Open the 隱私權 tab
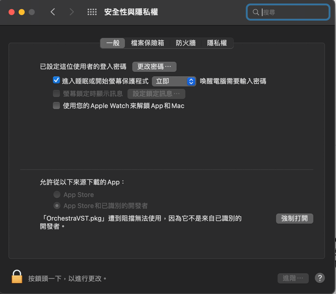Image resolution: width=336 pixels, height=294 pixels. pyautogui.click(x=217, y=43)
